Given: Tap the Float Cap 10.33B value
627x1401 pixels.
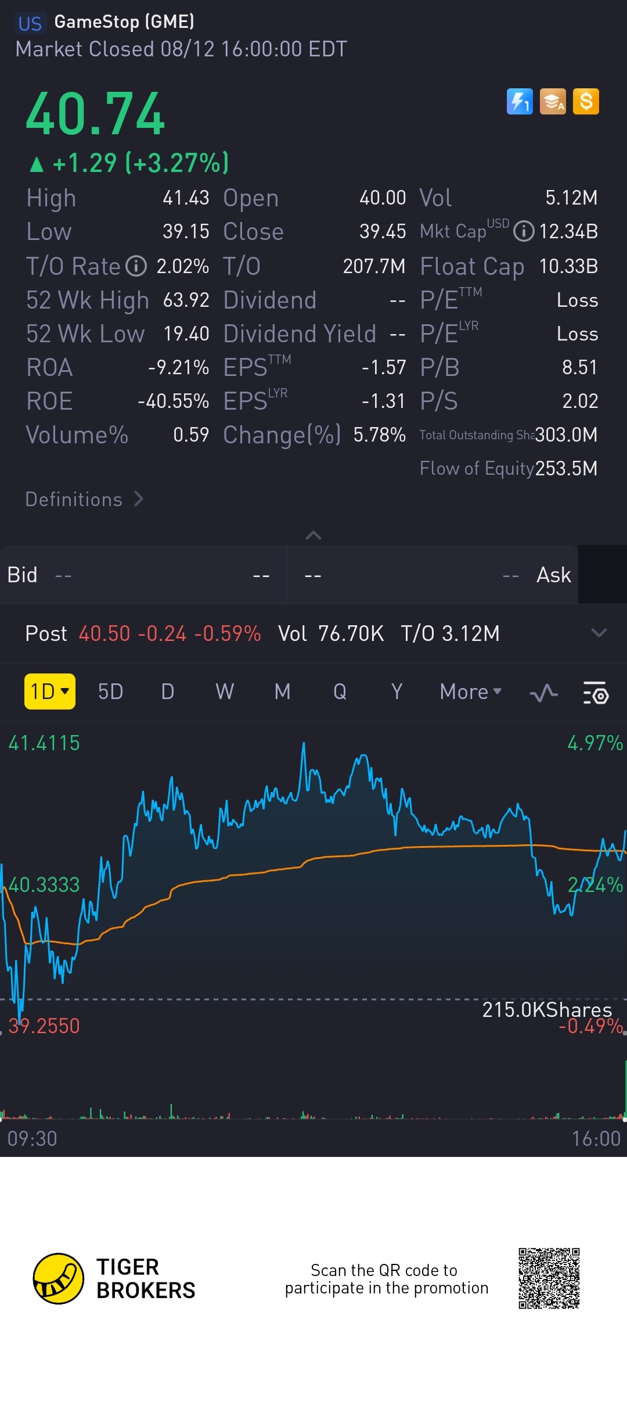Looking at the screenshot, I should click(568, 266).
